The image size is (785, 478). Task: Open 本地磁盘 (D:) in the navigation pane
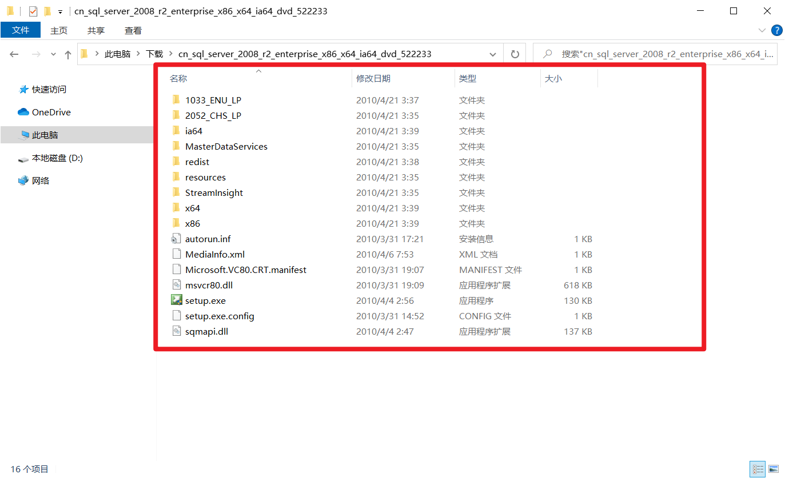57,158
